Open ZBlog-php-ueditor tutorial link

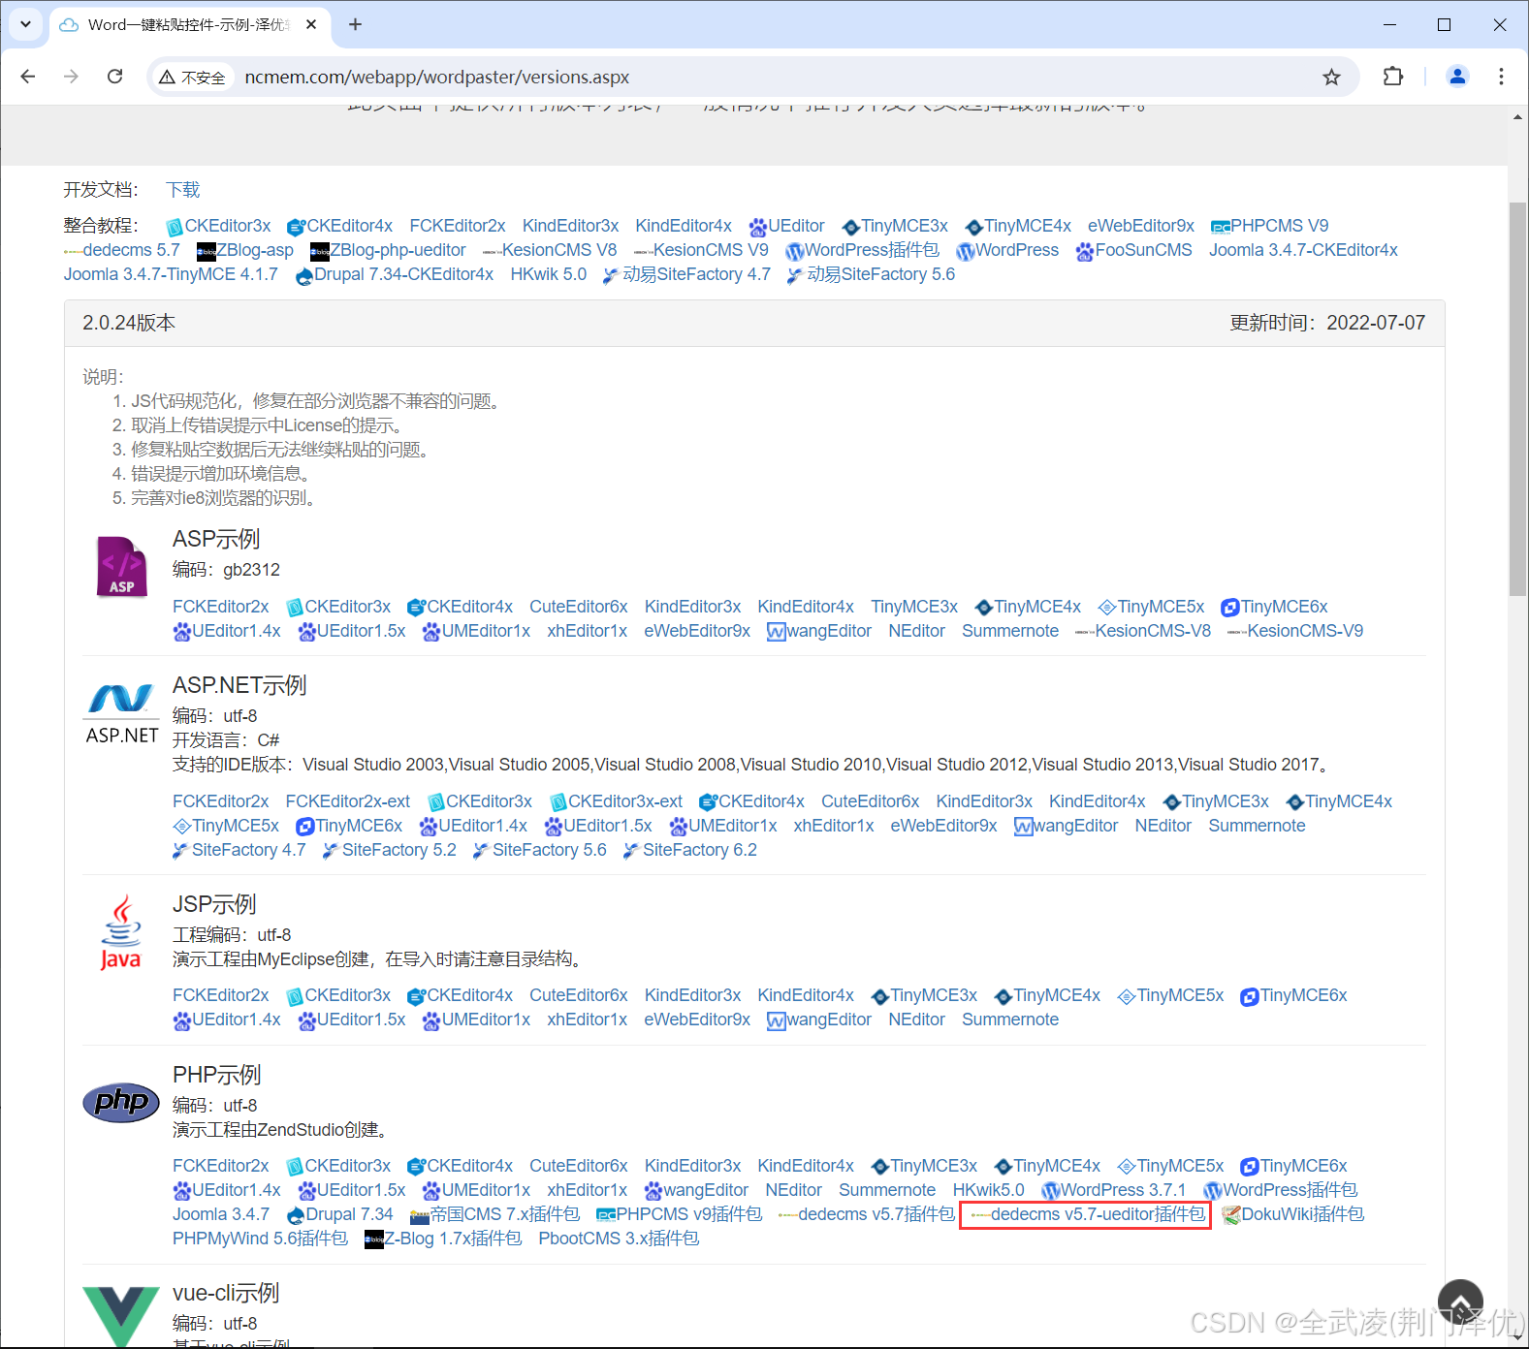[x=388, y=250]
